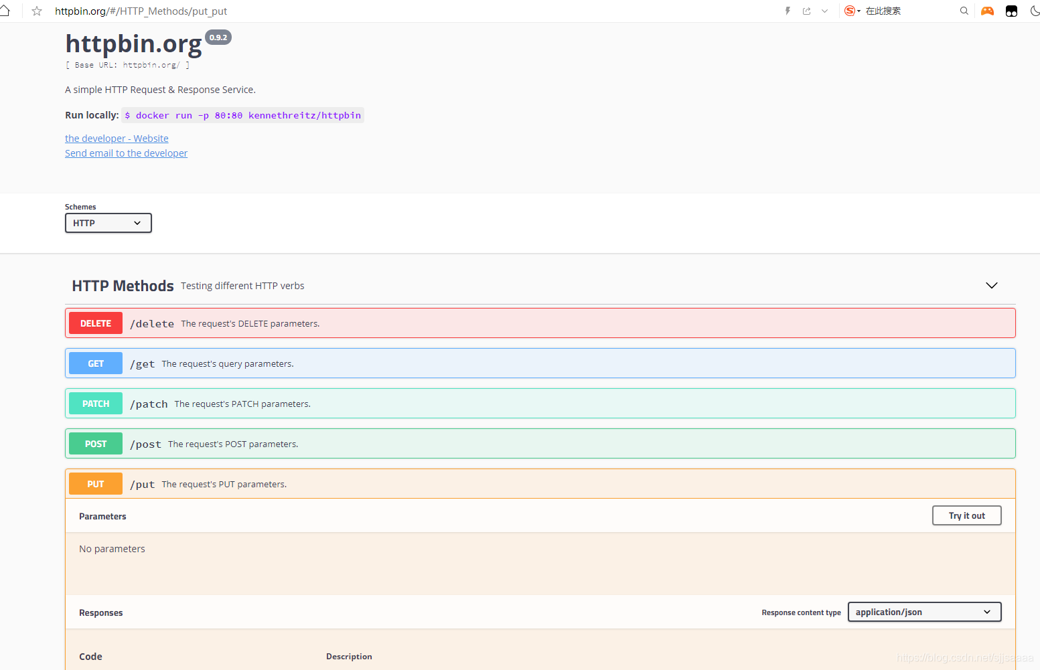The width and height of the screenshot is (1040, 670).
Task: Toggle night mode moon icon
Action: [x=1035, y=11]
